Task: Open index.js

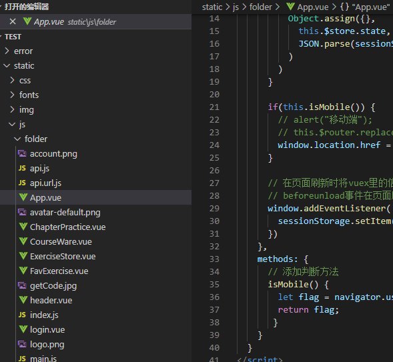Action: click(44, 315)
